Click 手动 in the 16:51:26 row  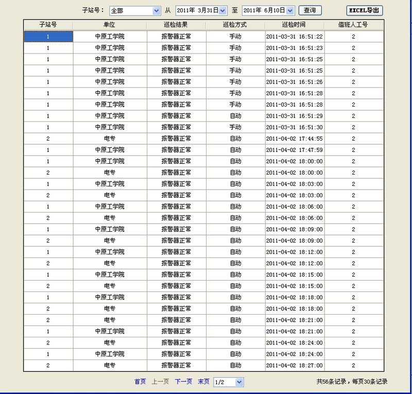click(x=235, y=82)
